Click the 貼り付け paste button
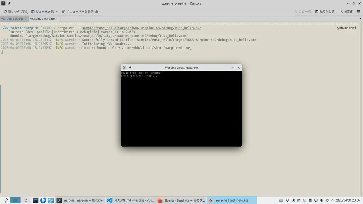 (x=325, y=11)
